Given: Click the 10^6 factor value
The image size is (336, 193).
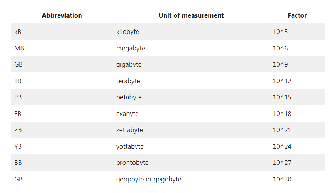Looking at the screenshot, I should coord(280,48).
